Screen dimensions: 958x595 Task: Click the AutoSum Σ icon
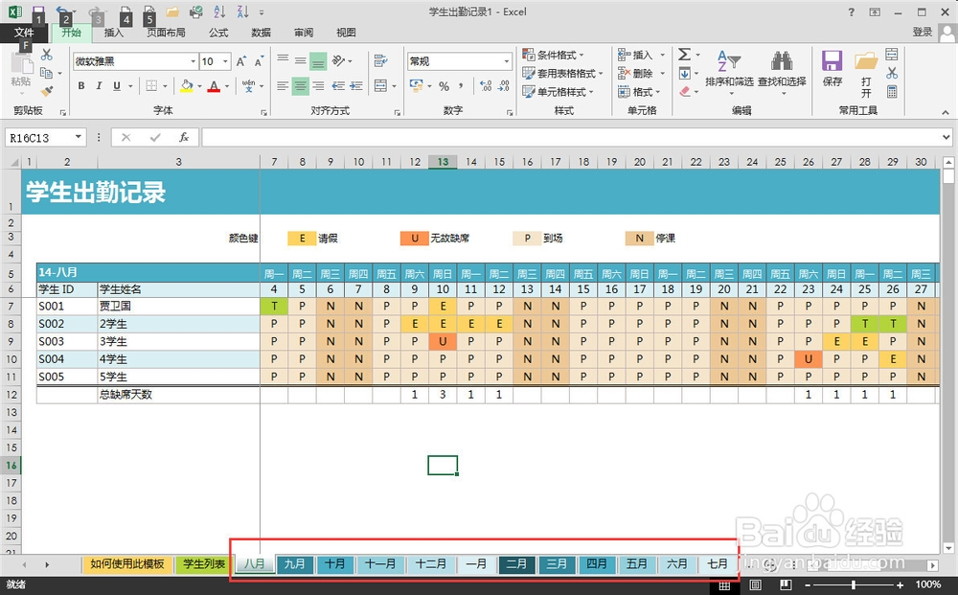click(684, 55)
